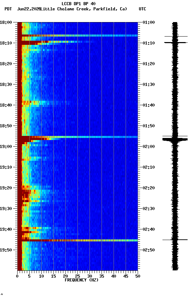The image size is (190, 298).
Task: Click the '18:50' PDT time label
Action: pyautogui.click(x=6, y=126)
